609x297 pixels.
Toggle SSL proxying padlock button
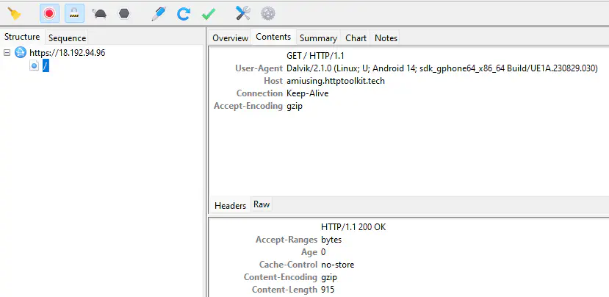pyautogui.click(x=73, y=12)
